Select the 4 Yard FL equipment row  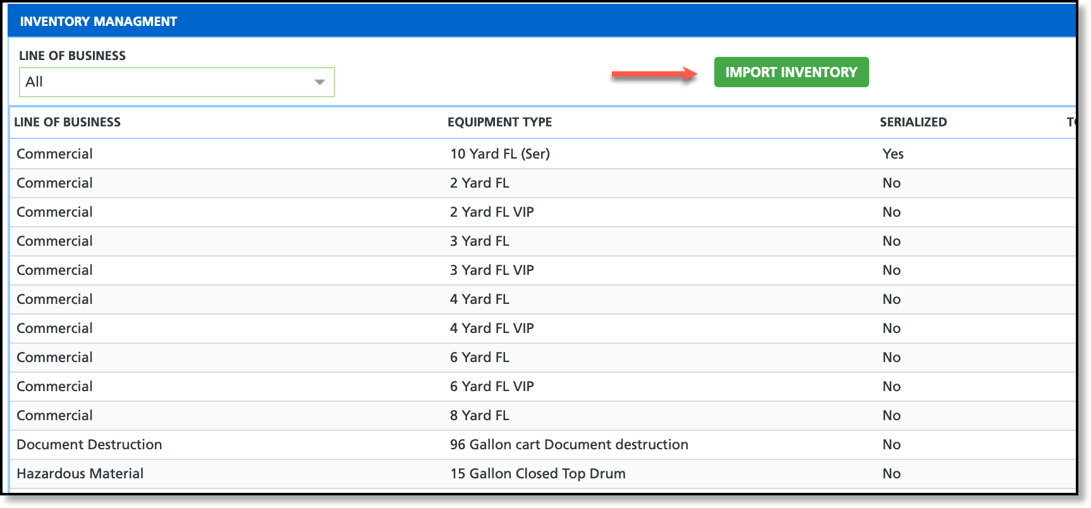[x=543, y=299]
